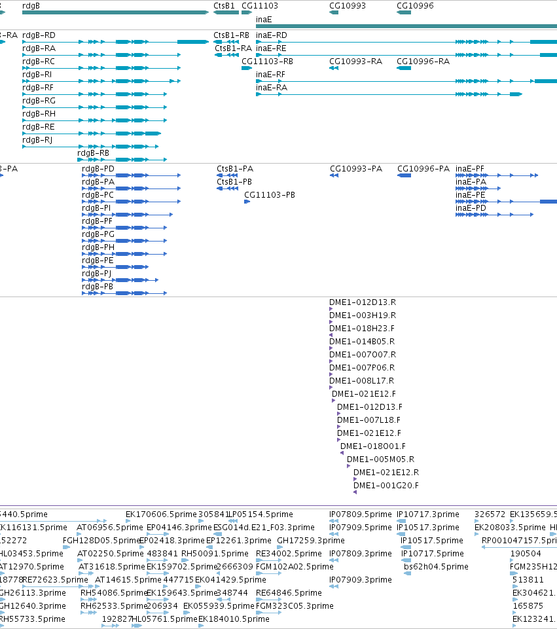Click the CG10996 gene label
Screen dimensions: 557x629
pyautogui.click(x=415, y=6)
